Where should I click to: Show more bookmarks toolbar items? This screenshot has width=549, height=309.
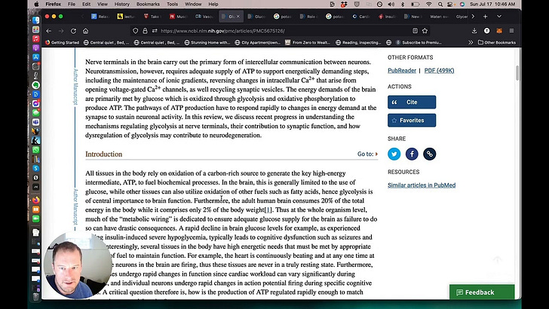[x=471, y=42]
